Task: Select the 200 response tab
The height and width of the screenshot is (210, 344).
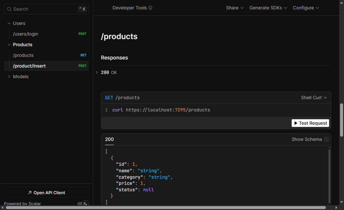Action: 109,140
